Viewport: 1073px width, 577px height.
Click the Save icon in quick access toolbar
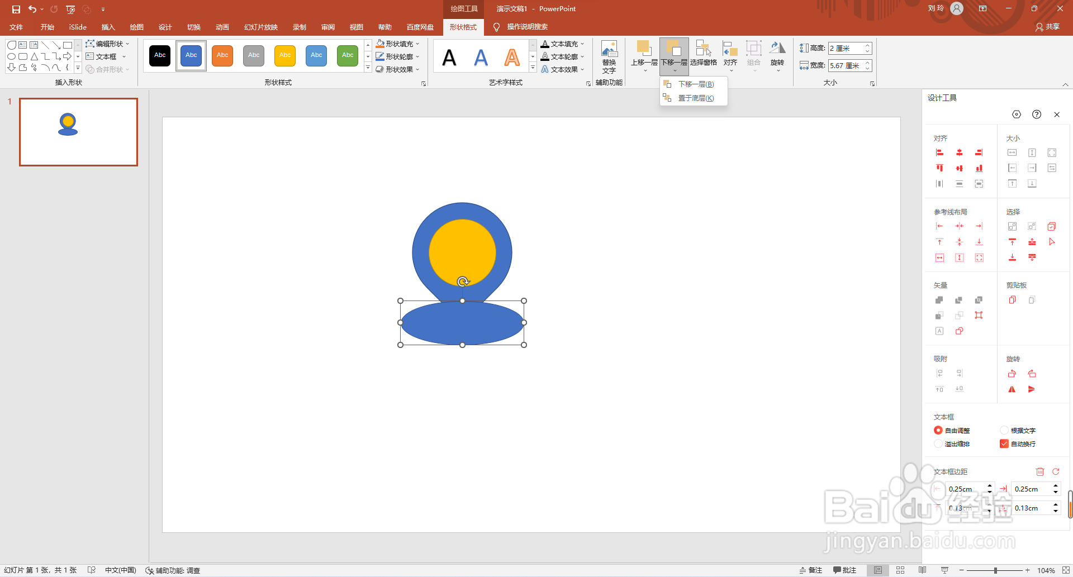(x=16, y=9)
